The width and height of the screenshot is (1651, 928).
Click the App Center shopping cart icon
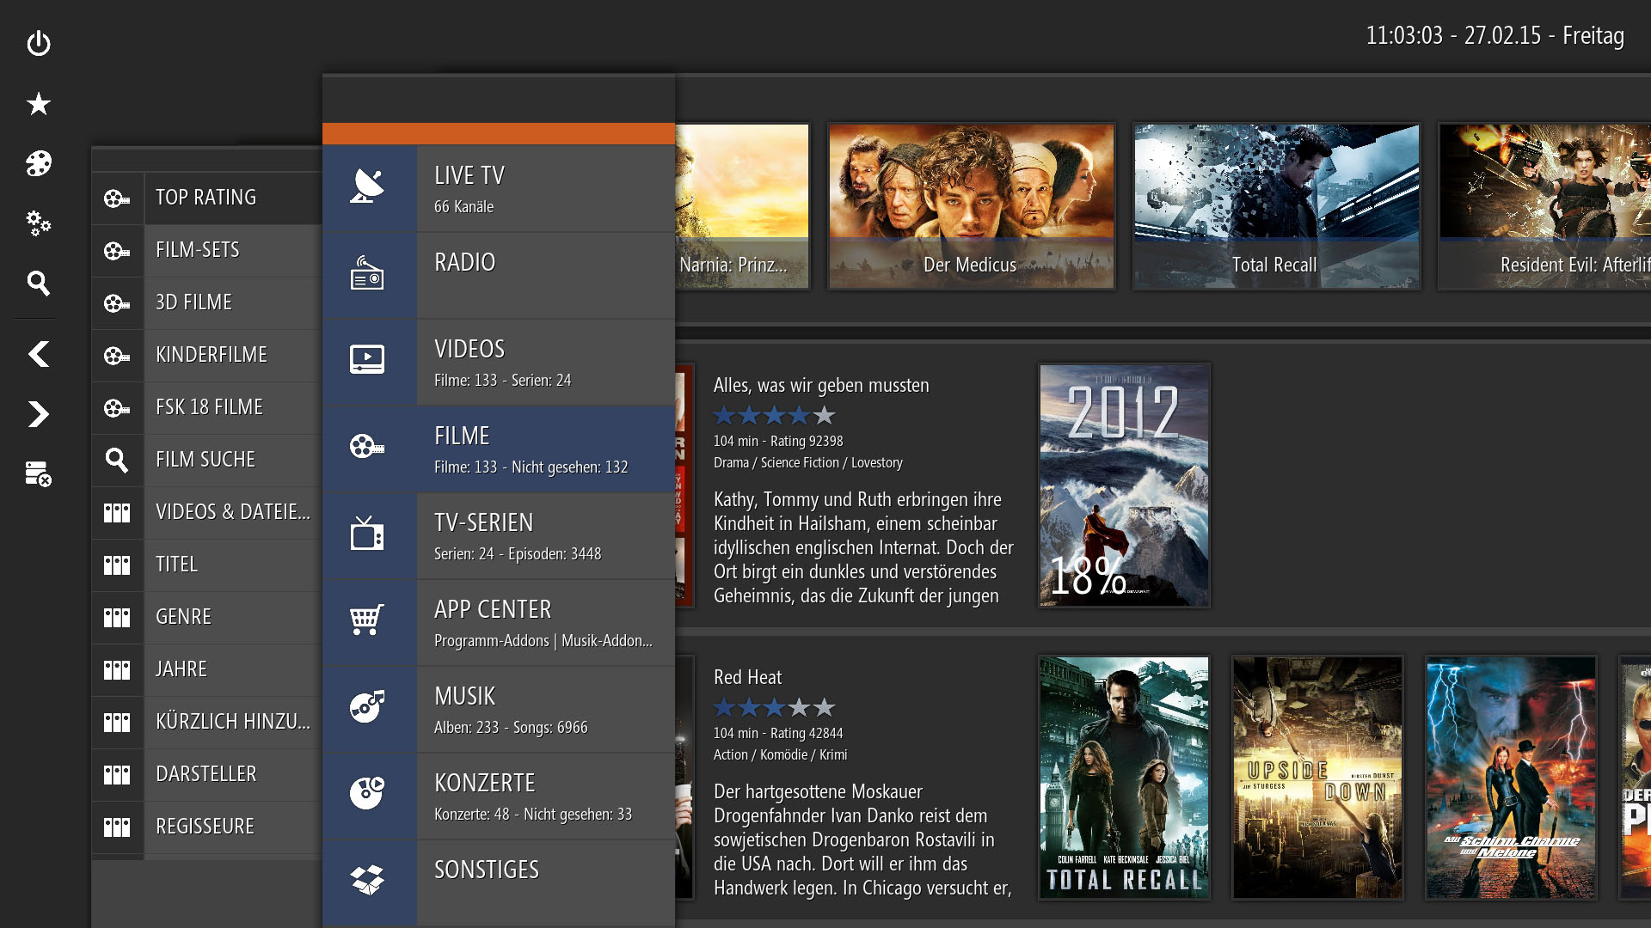pyautogui.click(x=367, y=620)
